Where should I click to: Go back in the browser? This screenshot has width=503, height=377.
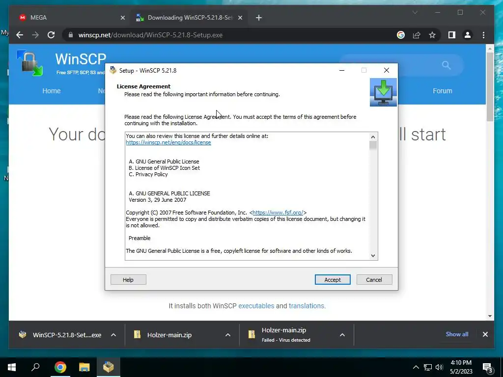point(20,35)
